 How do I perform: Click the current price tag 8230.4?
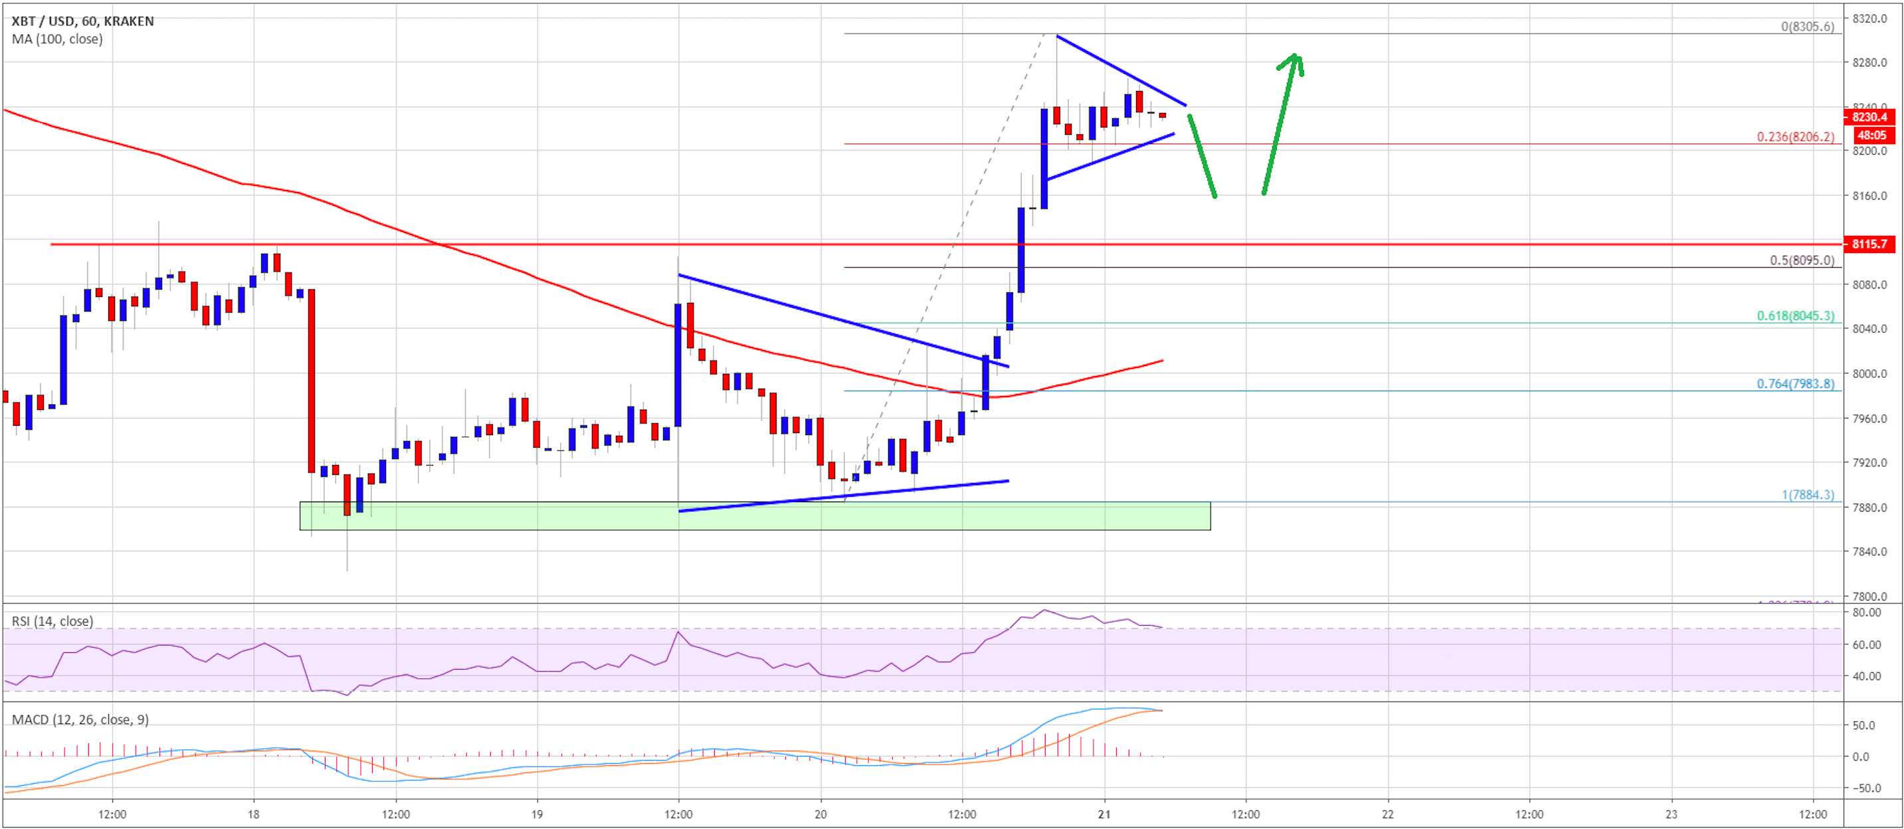[x=1870, y=117]
